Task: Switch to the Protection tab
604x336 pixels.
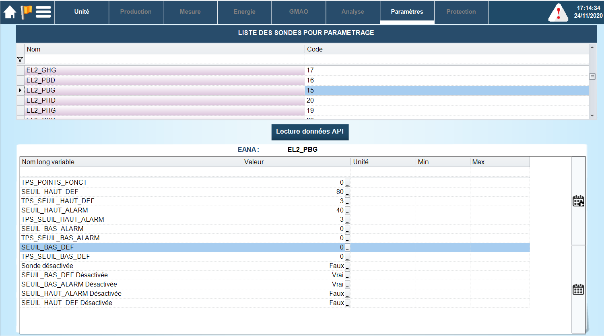Action: [461, 12]
